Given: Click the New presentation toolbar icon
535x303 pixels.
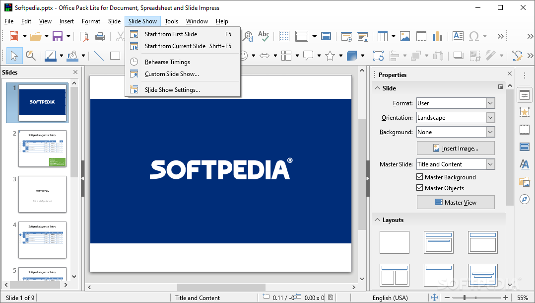Looking at the screenshot, I should (14, 36).
